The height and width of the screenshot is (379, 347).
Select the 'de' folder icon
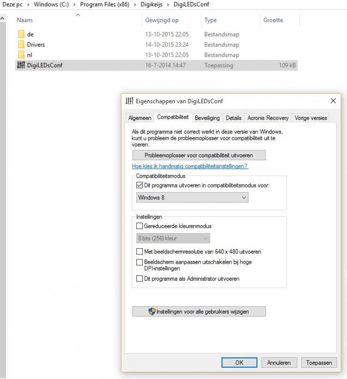tap(21, 34)
